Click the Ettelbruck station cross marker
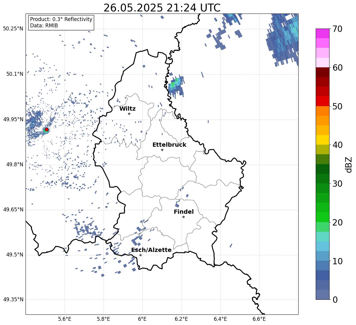The height and width of the screenshot is (325, 356). click(162, 150)
